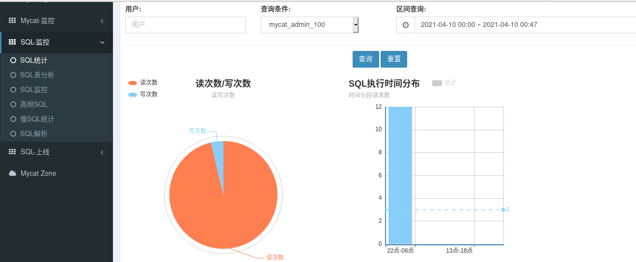
Task: Expand the Mycat-监控 menu chevron
Action: pos(102,21)
